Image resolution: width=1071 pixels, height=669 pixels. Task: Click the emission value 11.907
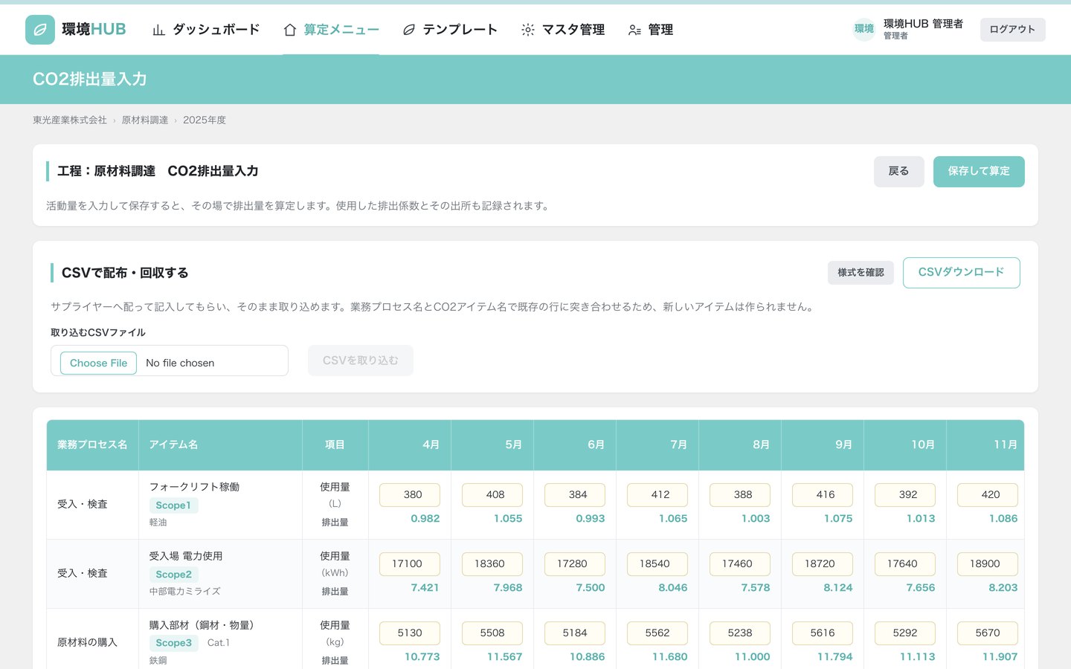1000,656
